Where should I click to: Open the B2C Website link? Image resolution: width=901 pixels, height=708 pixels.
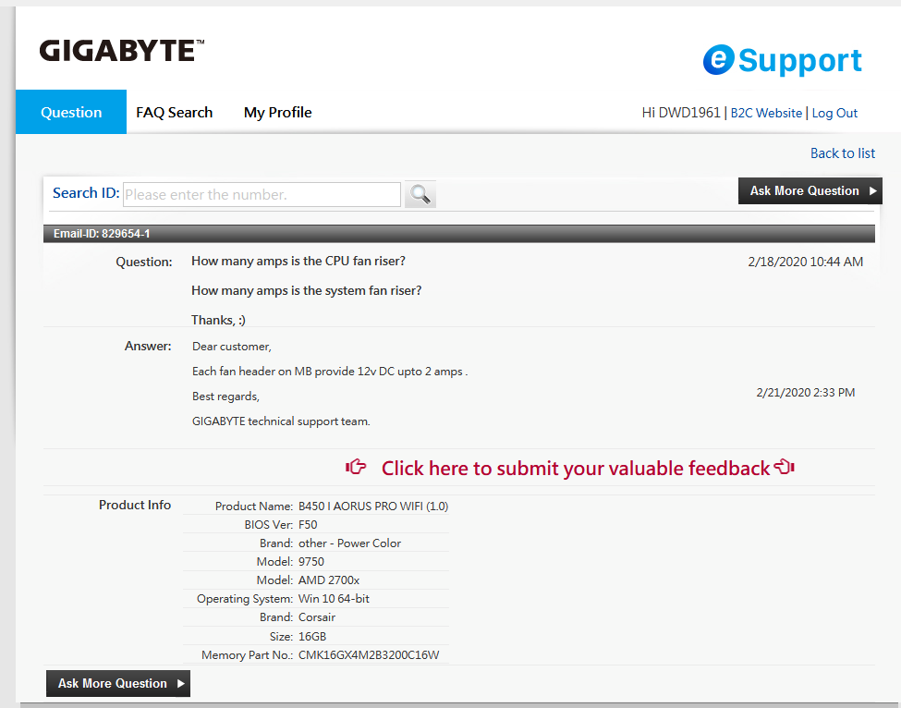point(766,113)
